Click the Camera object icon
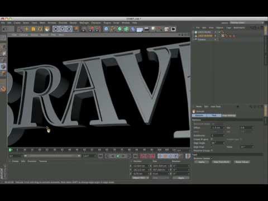The height and width of the screenshot is (201, 268). point(146,29)
